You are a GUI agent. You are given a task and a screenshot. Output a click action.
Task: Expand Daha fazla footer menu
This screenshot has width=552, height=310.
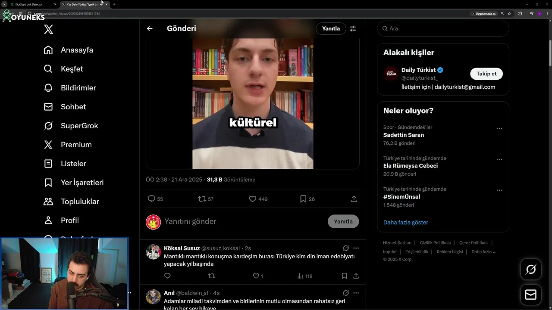[x=484, y=252]
